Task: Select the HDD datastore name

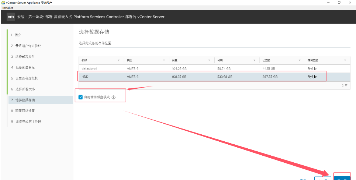Action: (85, 77)
